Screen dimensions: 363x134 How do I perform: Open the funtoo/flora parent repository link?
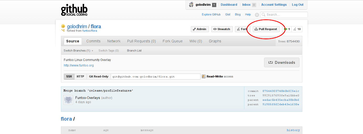point(90,31)
